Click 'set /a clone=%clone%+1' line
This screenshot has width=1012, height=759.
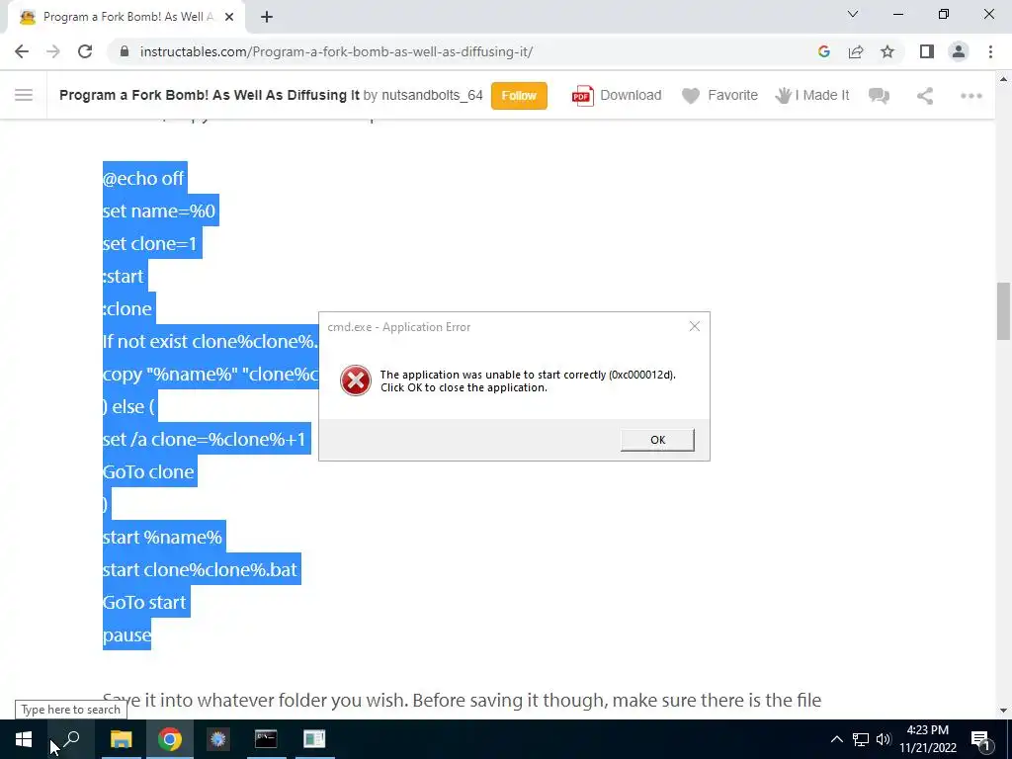pyautogui.click(x=206, y=439)
